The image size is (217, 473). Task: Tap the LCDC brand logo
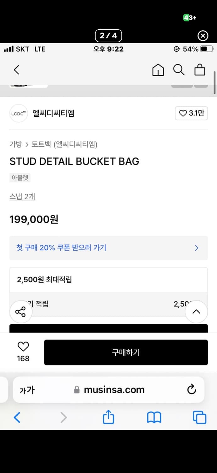[x=19, y=113]
